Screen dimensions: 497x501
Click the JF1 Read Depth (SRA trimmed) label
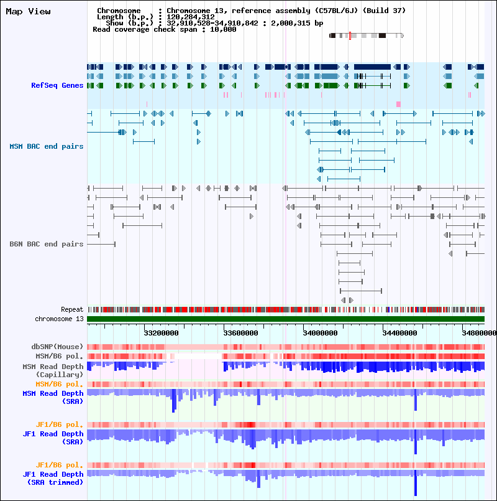pos(53,479)
